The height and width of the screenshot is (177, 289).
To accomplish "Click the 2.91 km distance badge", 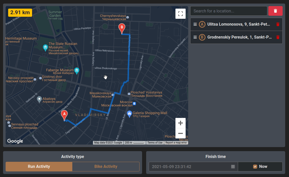I will pos(20,12).
